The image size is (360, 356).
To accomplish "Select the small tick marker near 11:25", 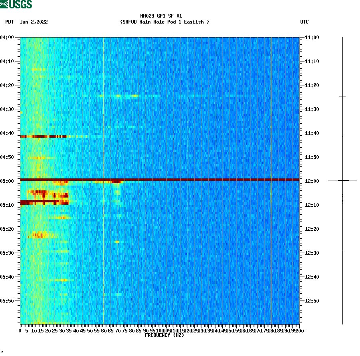I will (x=342, y=97).
